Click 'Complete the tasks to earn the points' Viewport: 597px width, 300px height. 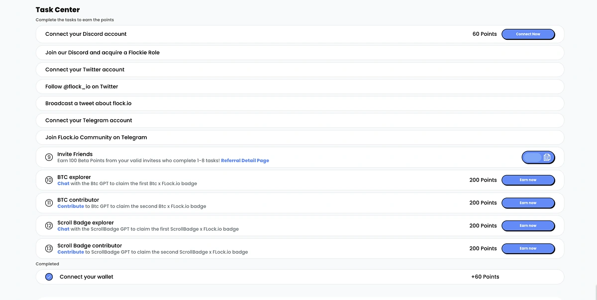coord(75,20)
